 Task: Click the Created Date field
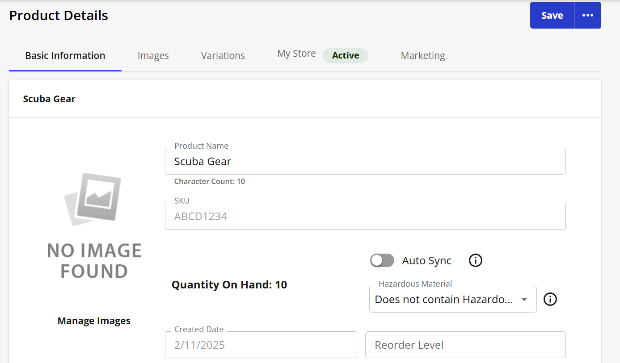coord(261,345)
